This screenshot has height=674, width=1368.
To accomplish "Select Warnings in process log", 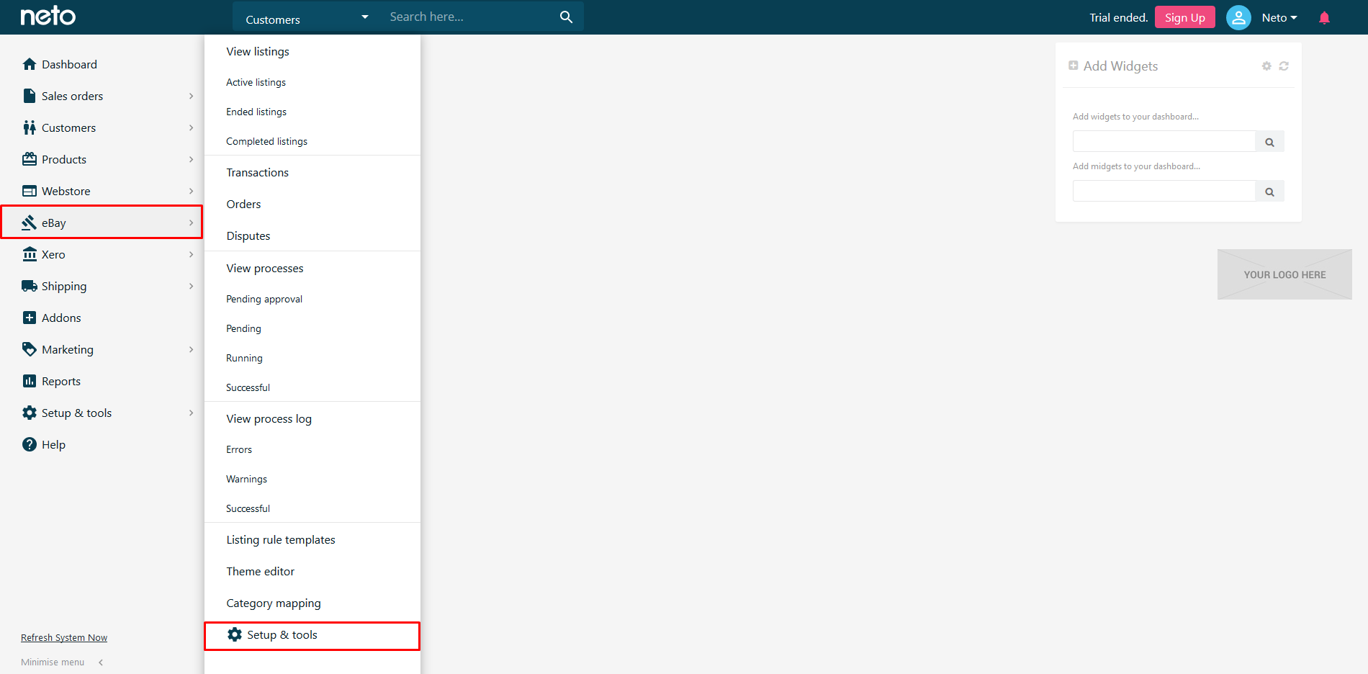I will click(246, 479).
